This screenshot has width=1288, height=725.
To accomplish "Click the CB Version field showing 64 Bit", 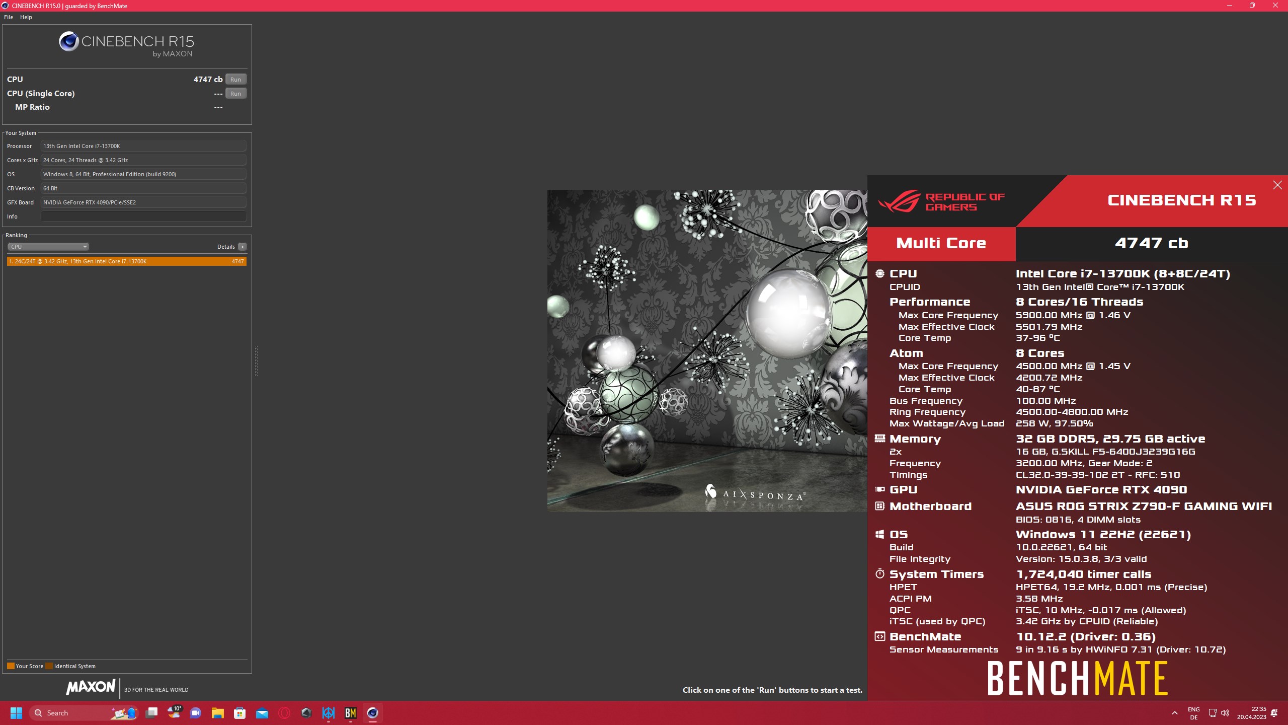I will pos(143,188).
